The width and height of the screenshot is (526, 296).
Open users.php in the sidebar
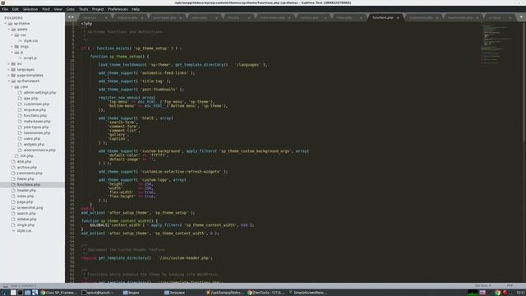coord(32,138)
